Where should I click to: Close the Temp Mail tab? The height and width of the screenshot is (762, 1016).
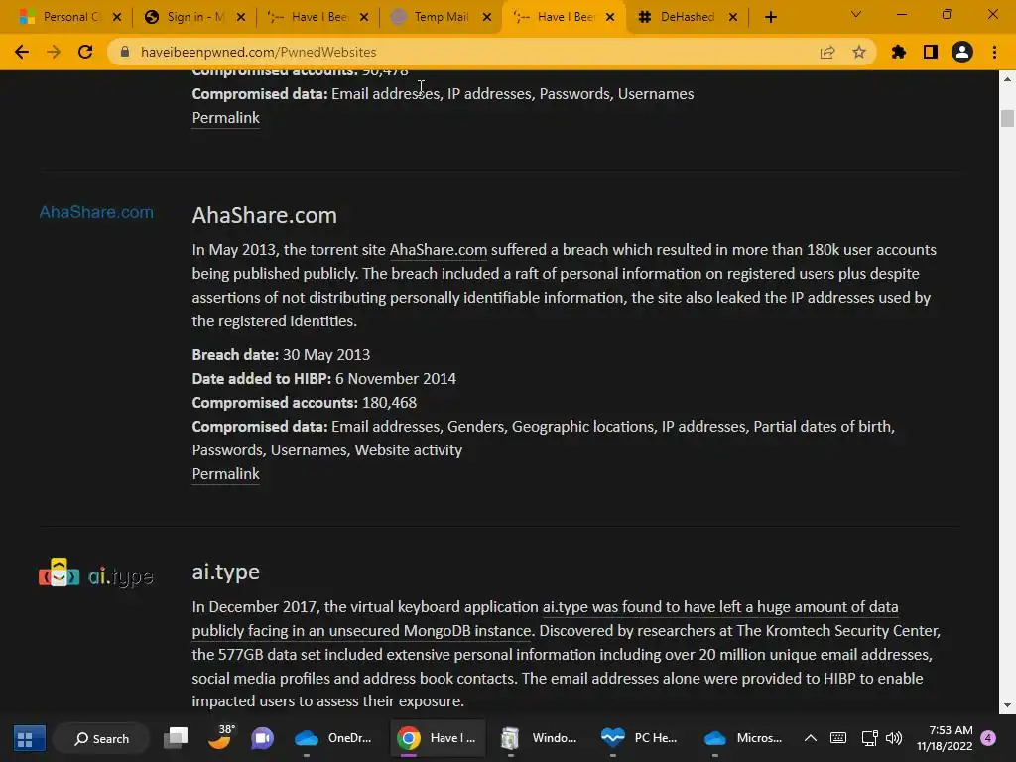486,18
